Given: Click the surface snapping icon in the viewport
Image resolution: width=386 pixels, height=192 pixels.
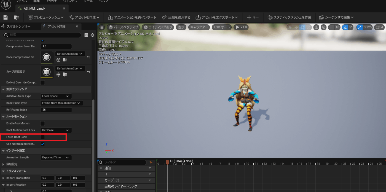Looking at the screenshot, I should point(324,27).
